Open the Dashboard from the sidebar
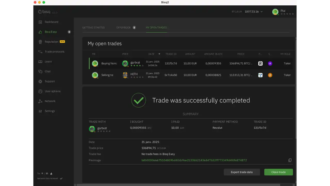This screenshot has width=330, height=186. point(51,22)
